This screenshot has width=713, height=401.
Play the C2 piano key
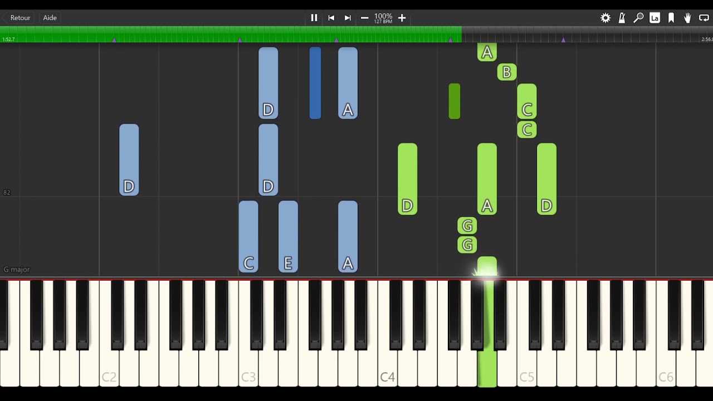109,368
